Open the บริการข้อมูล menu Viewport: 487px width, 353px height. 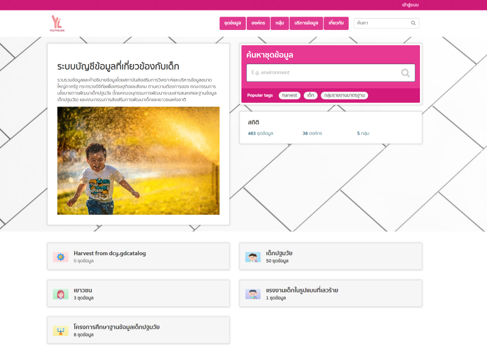click(x=306, y=23)
